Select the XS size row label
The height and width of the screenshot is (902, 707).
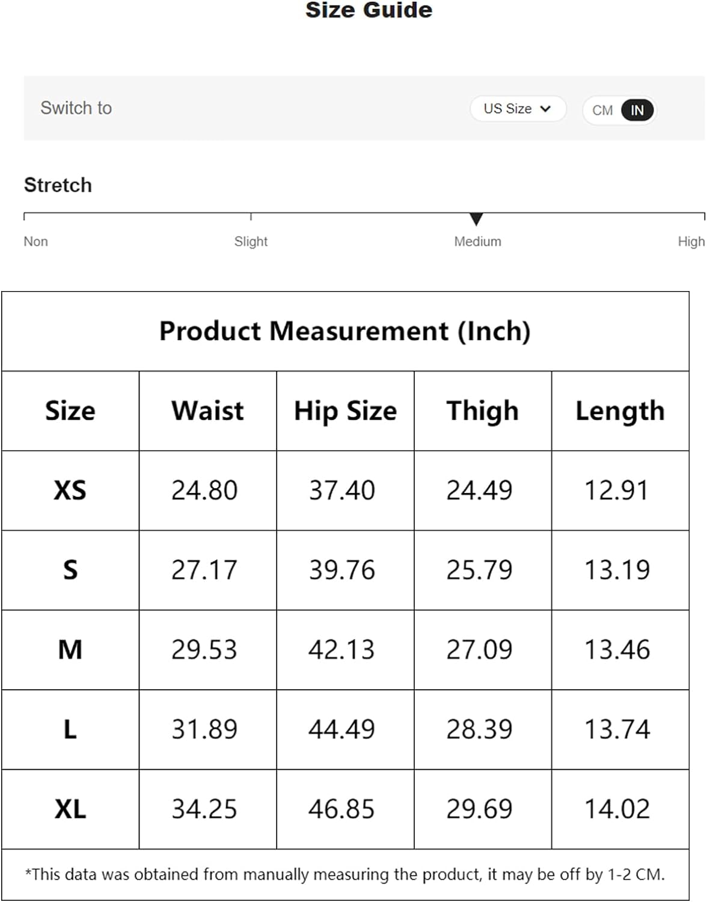(70, 490)
